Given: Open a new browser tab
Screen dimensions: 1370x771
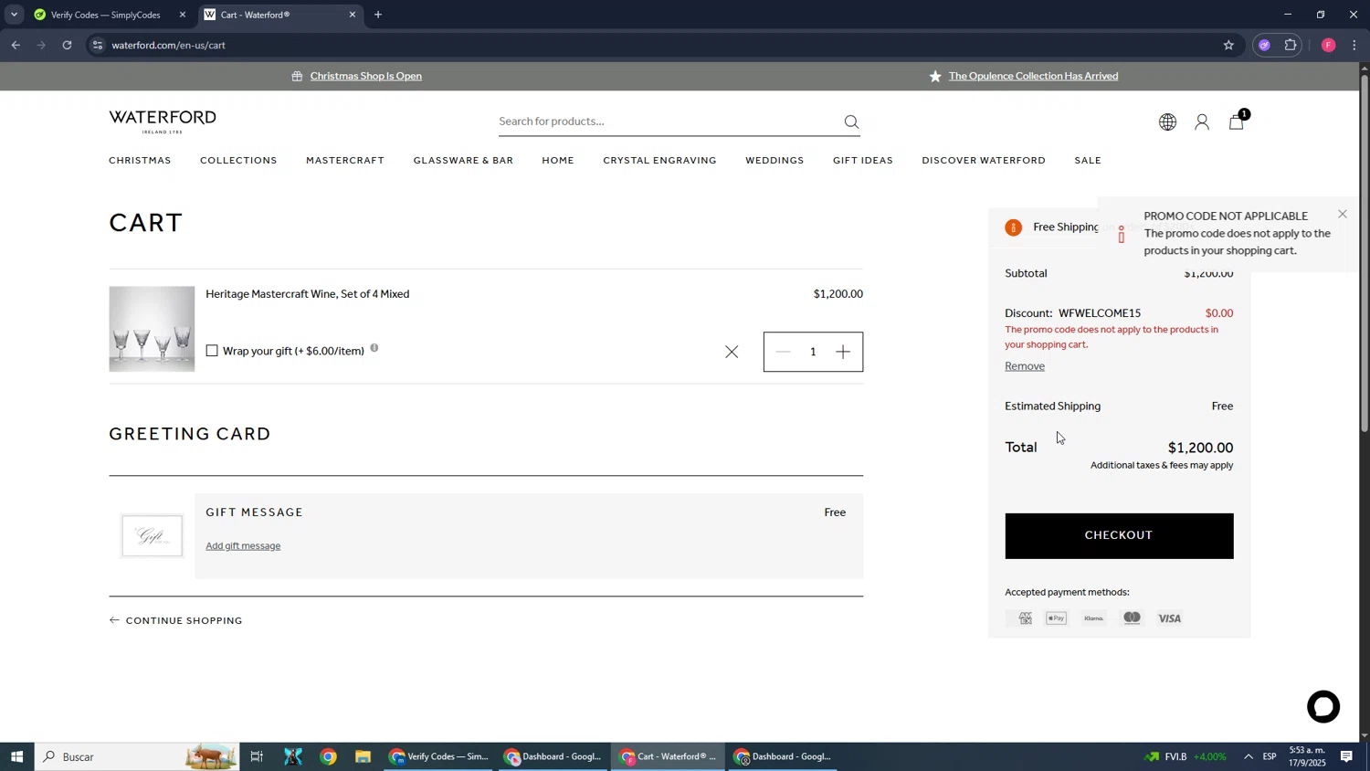Looking at the screenshot, I should point(378,15).
